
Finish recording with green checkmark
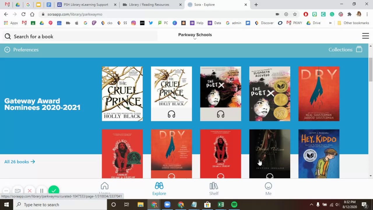54,191
